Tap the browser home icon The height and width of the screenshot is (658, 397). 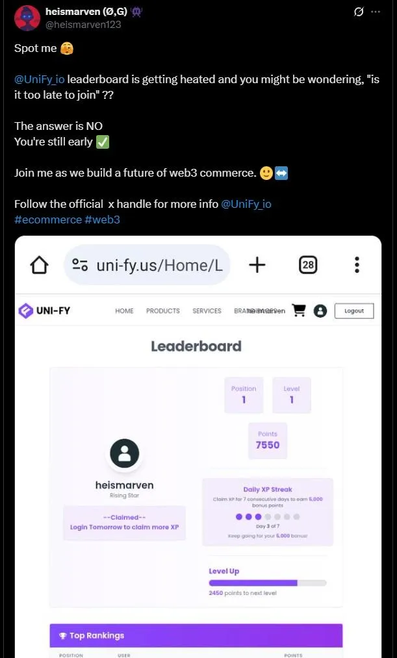click(40, 265)
